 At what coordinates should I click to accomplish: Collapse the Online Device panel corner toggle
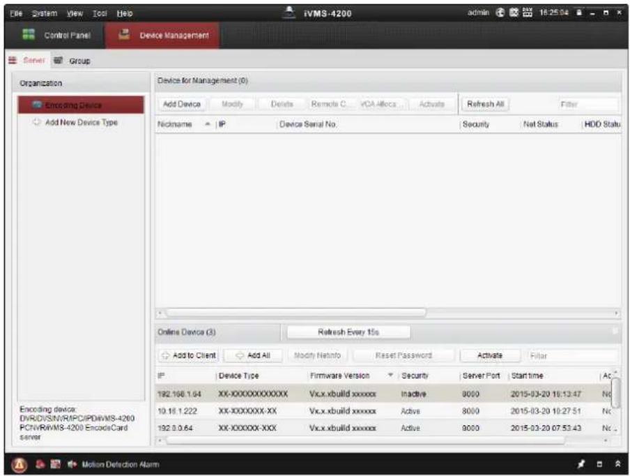(615, 331)
